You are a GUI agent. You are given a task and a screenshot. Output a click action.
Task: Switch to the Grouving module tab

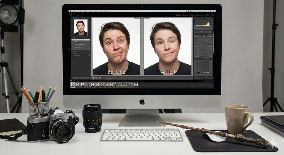(186, 15)
